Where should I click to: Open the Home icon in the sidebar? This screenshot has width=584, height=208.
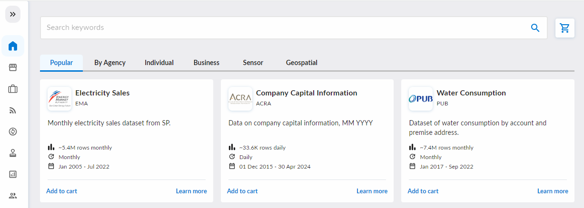pos(13,46)
